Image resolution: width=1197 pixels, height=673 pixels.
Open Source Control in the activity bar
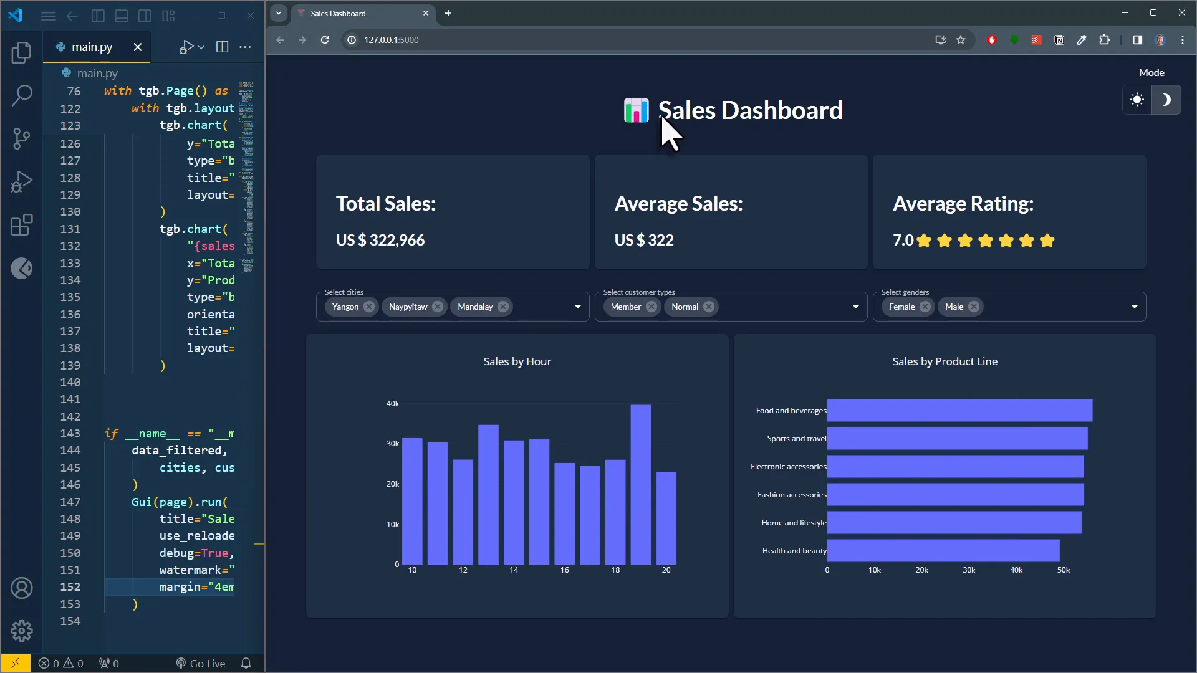[x=22, y=138]
